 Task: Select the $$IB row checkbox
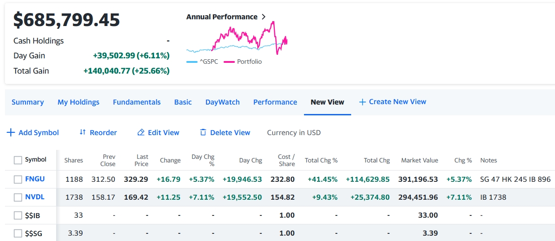tap(18, 215)
